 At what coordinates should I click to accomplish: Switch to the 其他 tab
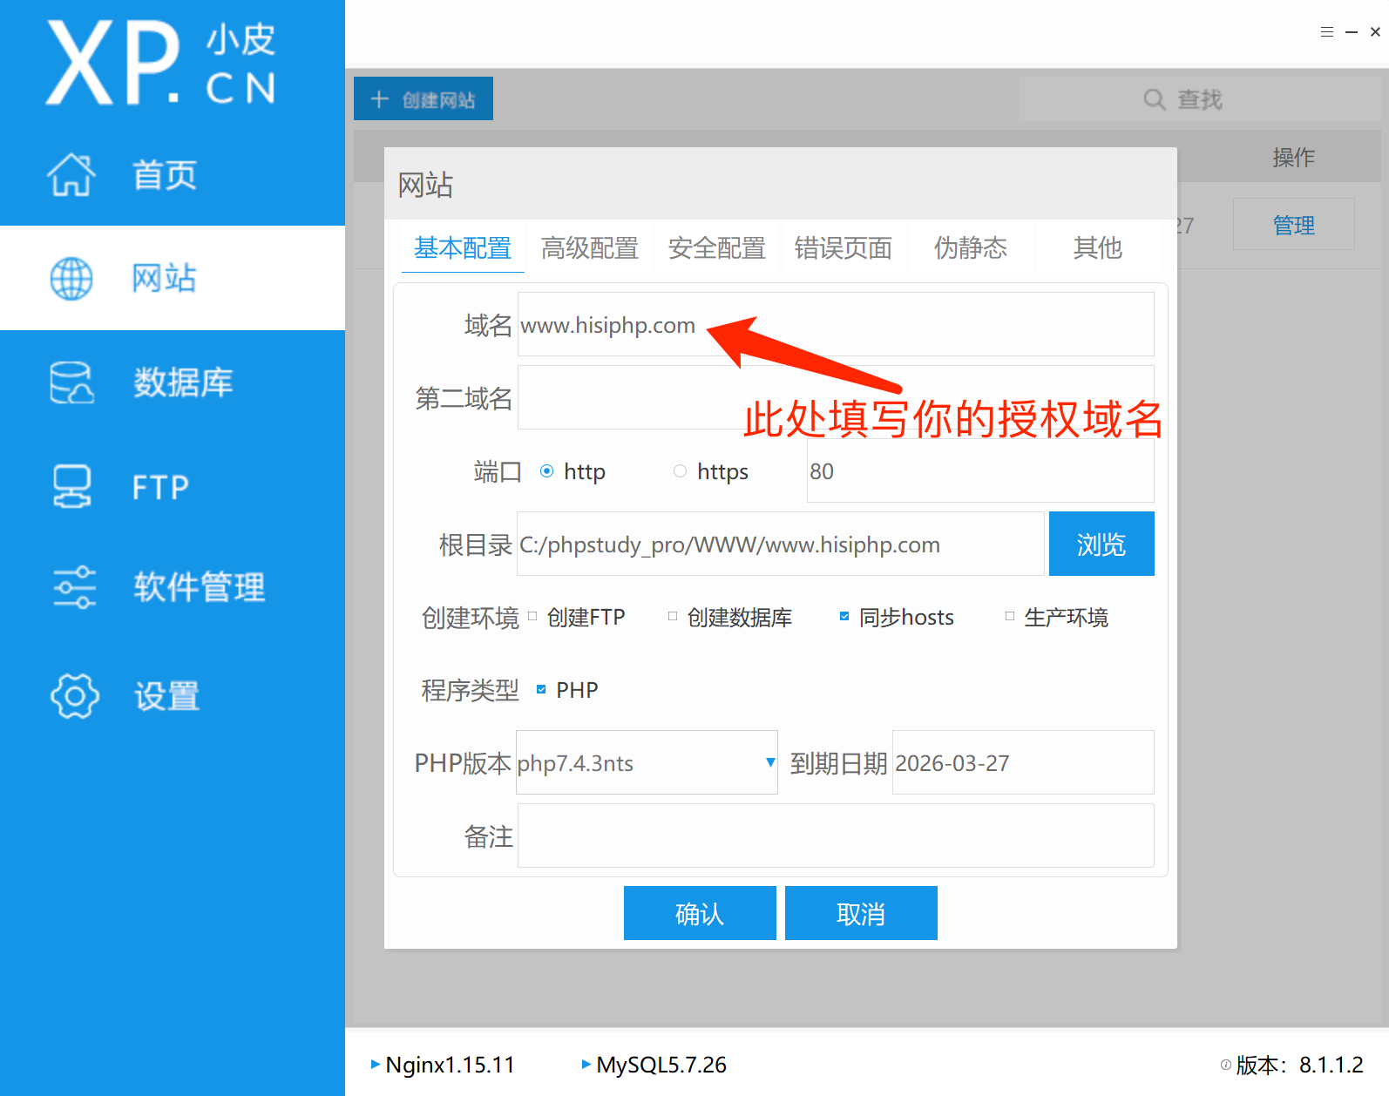pos(1098,248)
